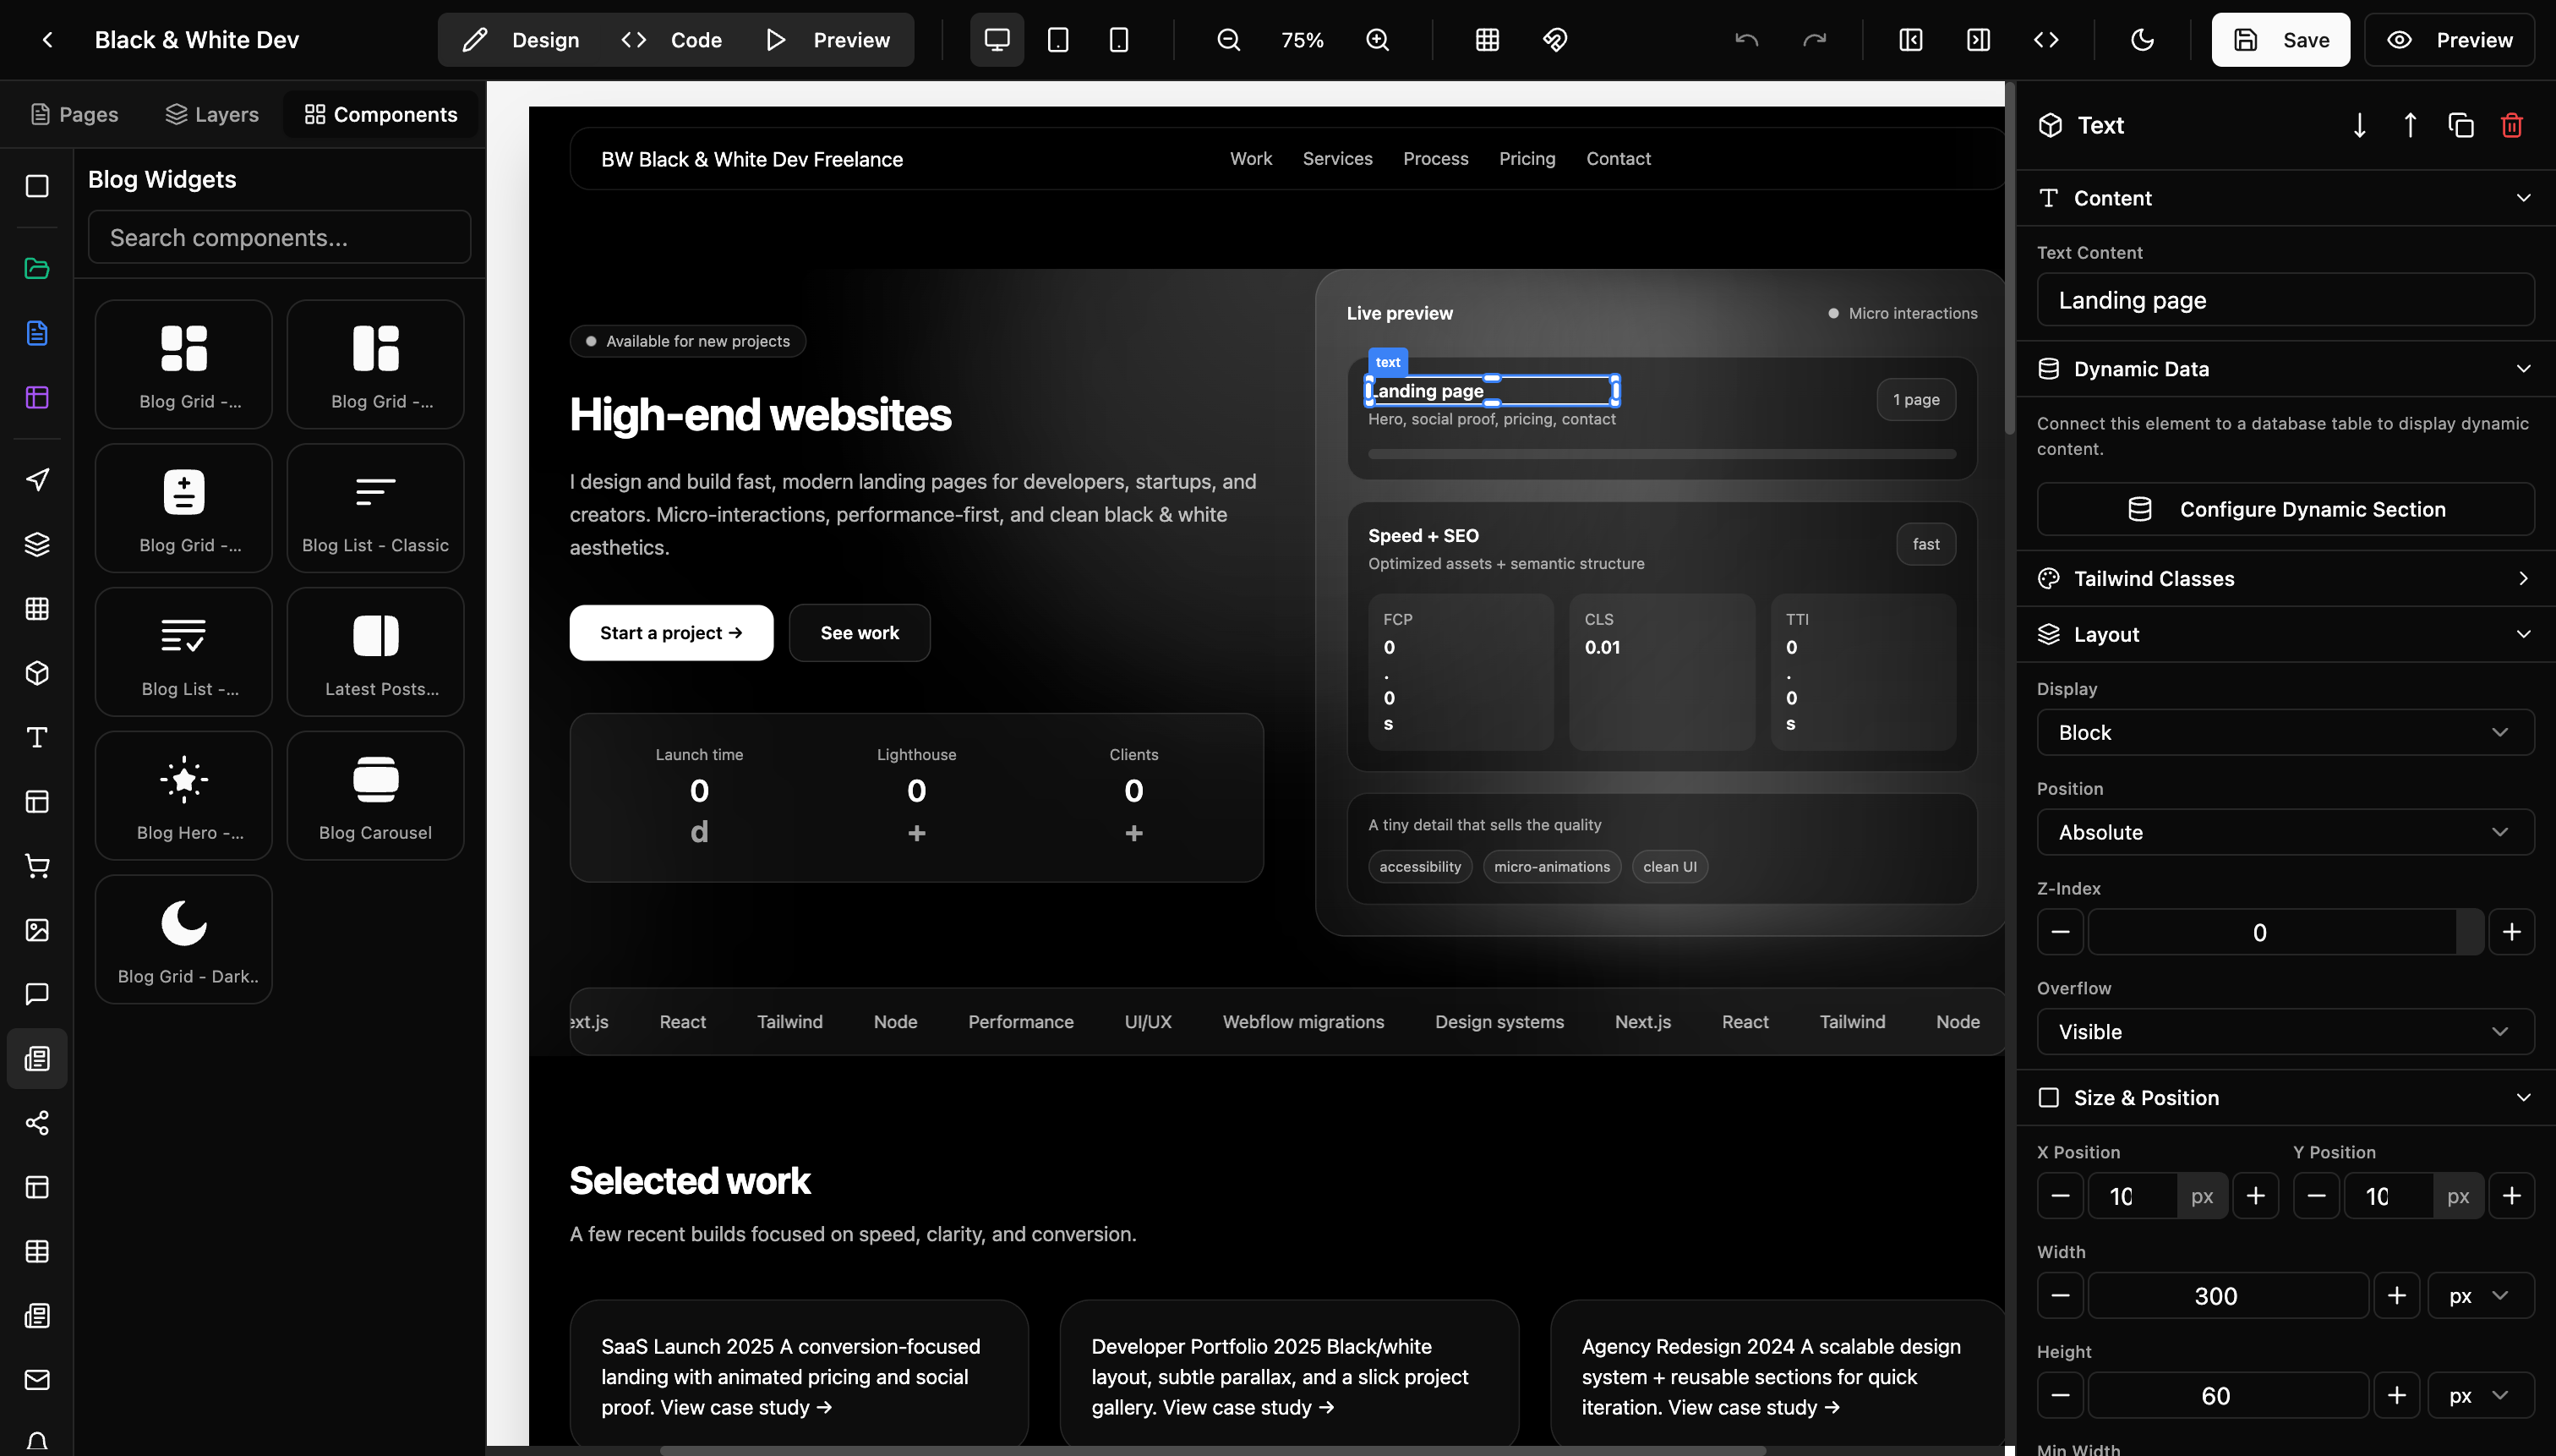Switch to mobile viewport preview
2556x1456 pixels.
point(1117,40)
